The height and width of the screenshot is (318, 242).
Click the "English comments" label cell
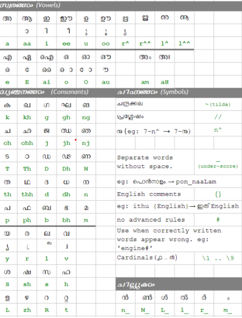(155, 194)
